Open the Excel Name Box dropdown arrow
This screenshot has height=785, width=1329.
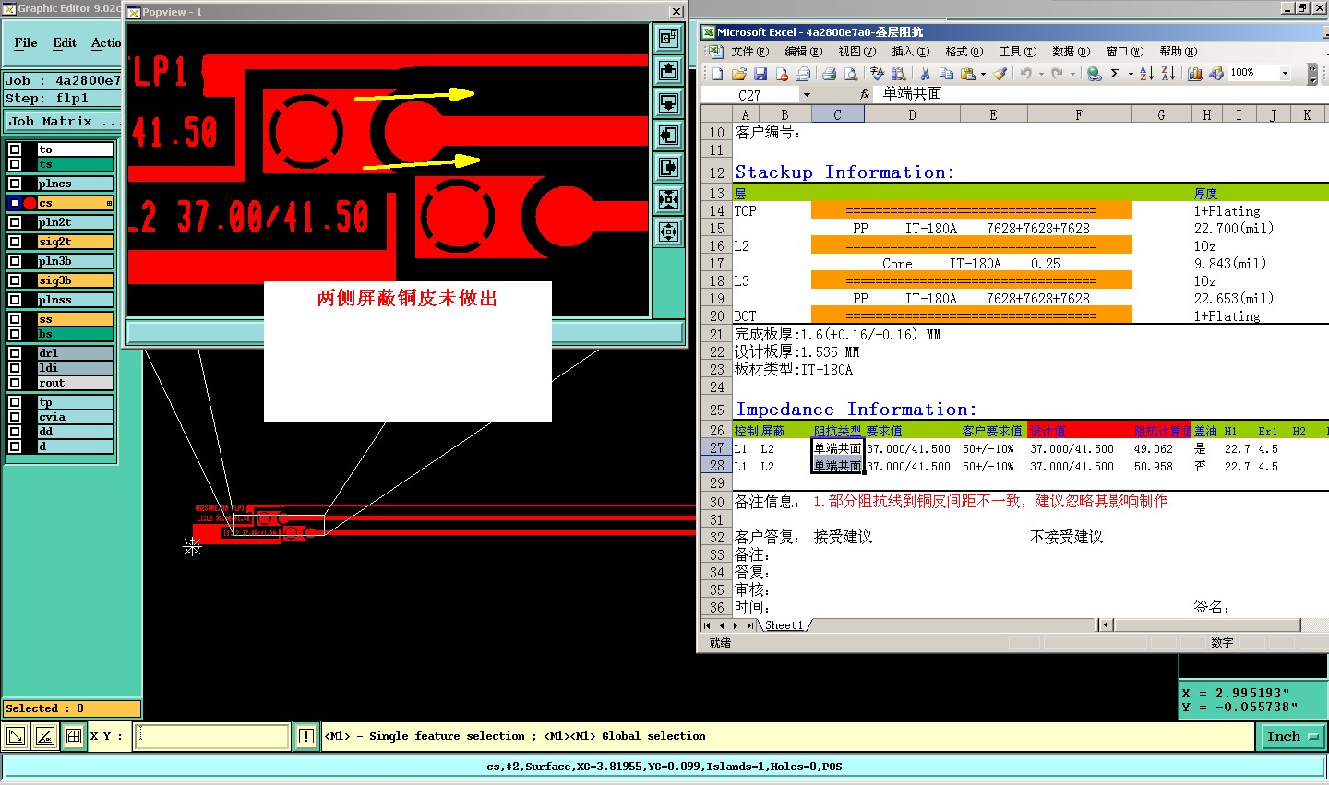tap(807, 95)
